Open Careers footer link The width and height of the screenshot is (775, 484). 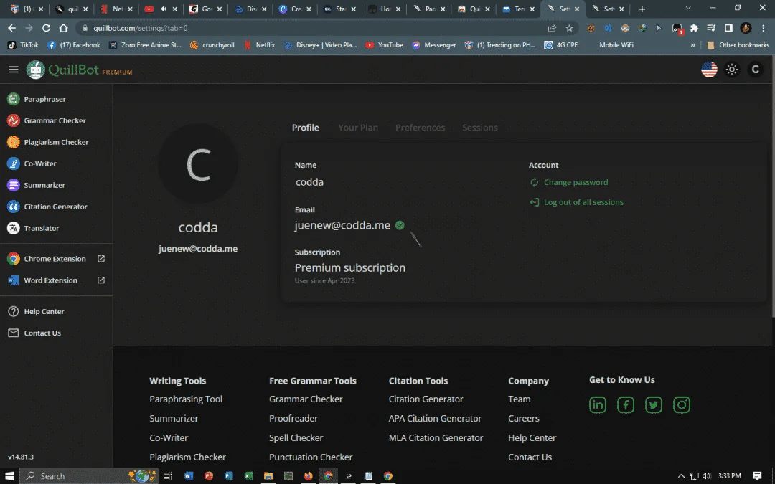tap(523, 418)
